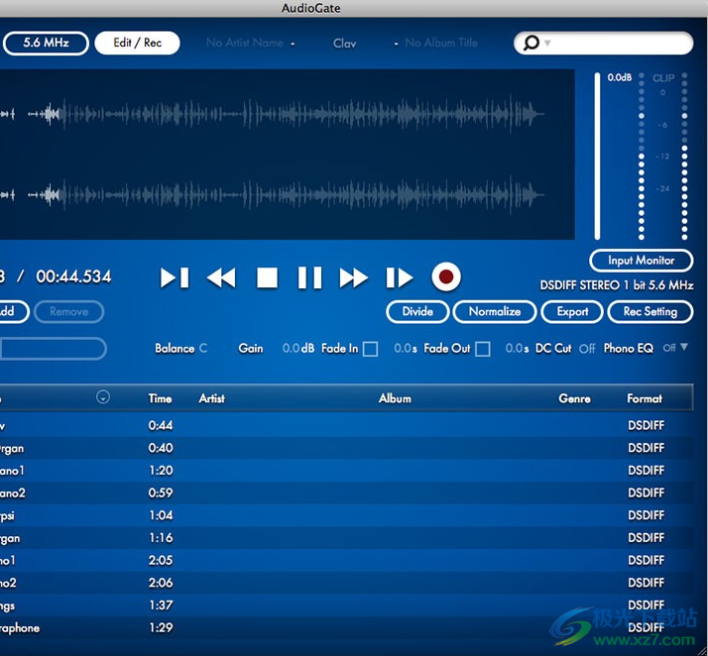Screen dimensions: 708x656
Task: Click into the search field
Action: coord(603,43)
